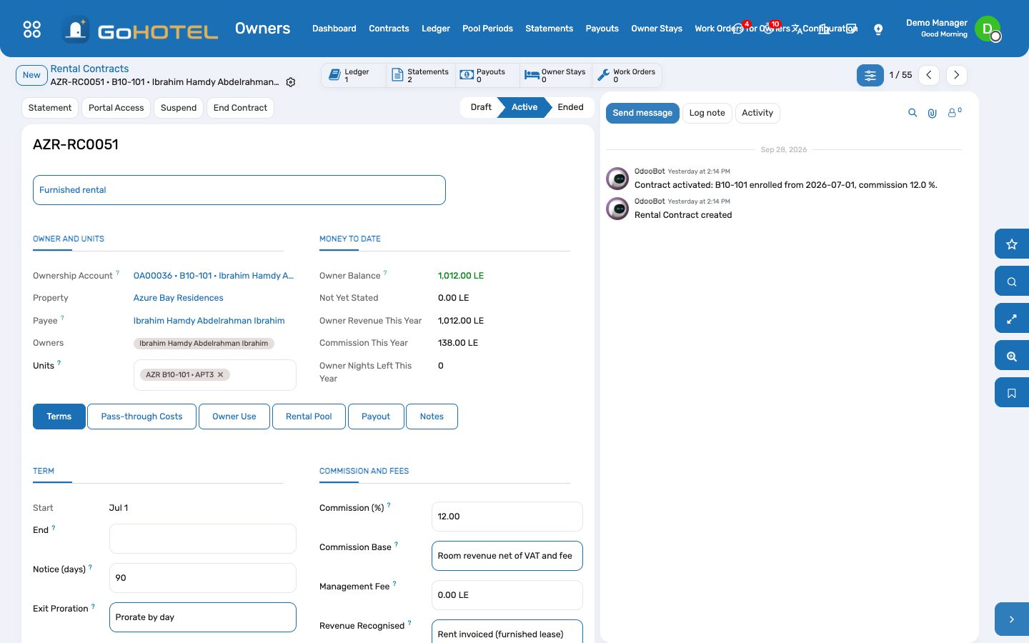Open the Pool Periods menu
Viewport: 1029px width, 643px height.
tap(487, 29)
